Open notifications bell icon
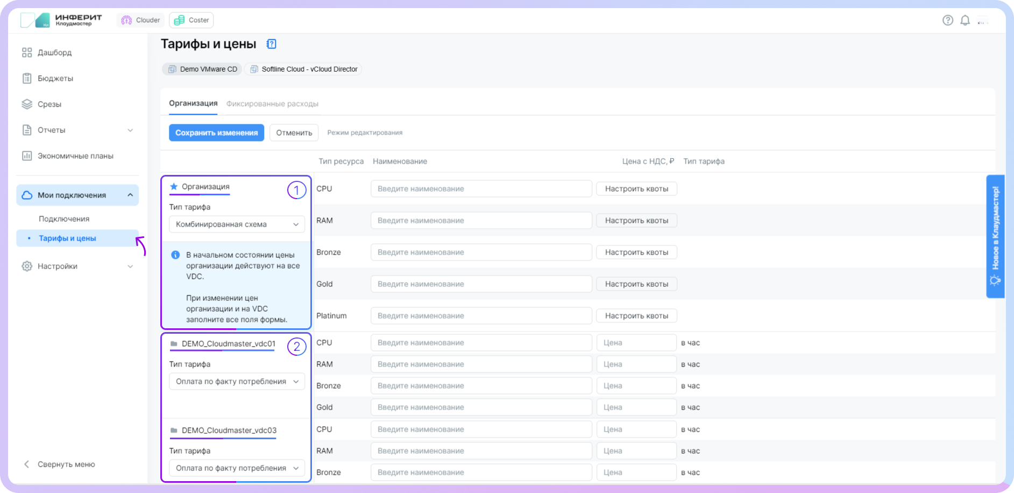Image resolution: width=1014 pixels, height=493 pixels. click(965, 20)
